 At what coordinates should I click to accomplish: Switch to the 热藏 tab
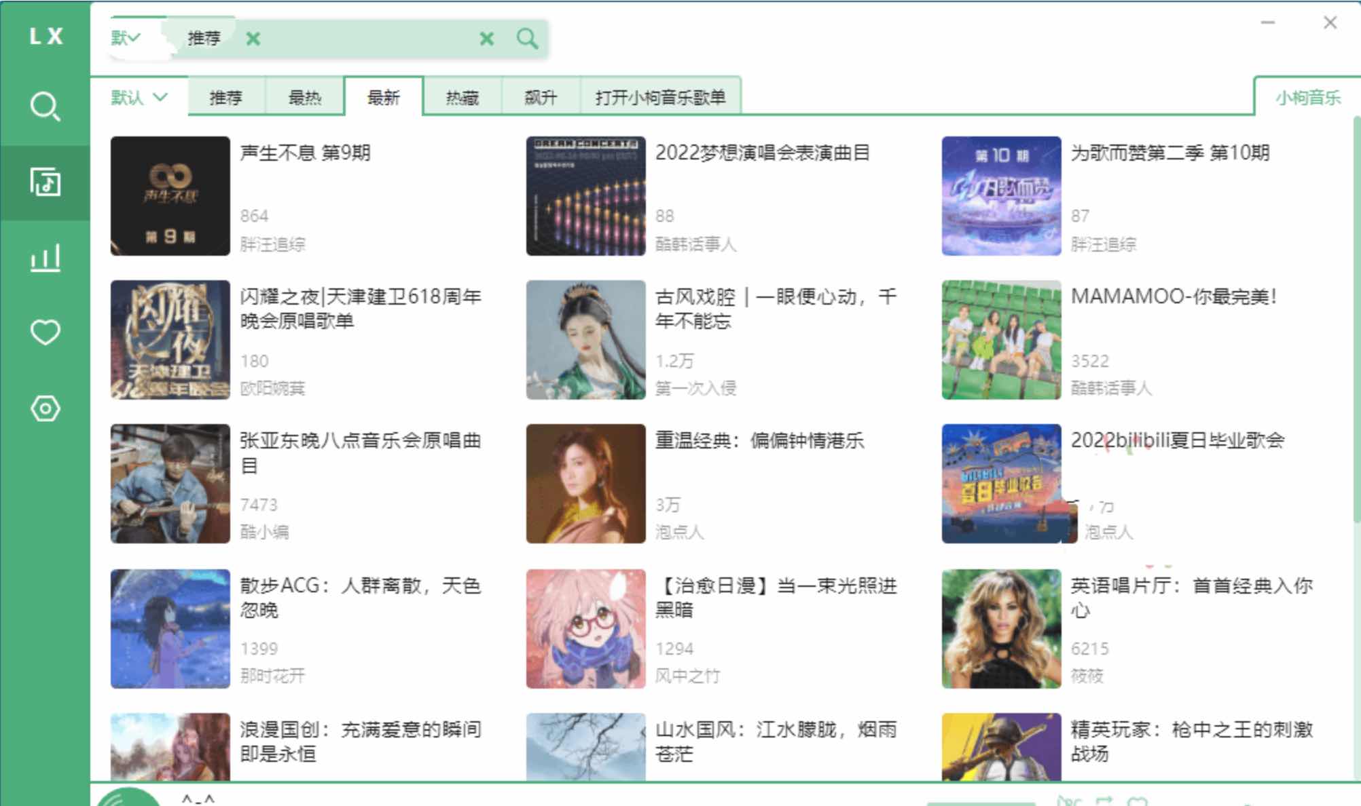coord(462,97)
